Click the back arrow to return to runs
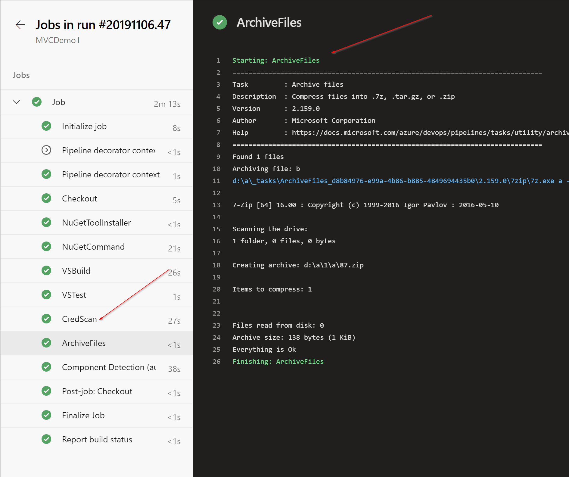Image resolution: width=569 pixels, height=477 pixels. [x=20, y=25]
